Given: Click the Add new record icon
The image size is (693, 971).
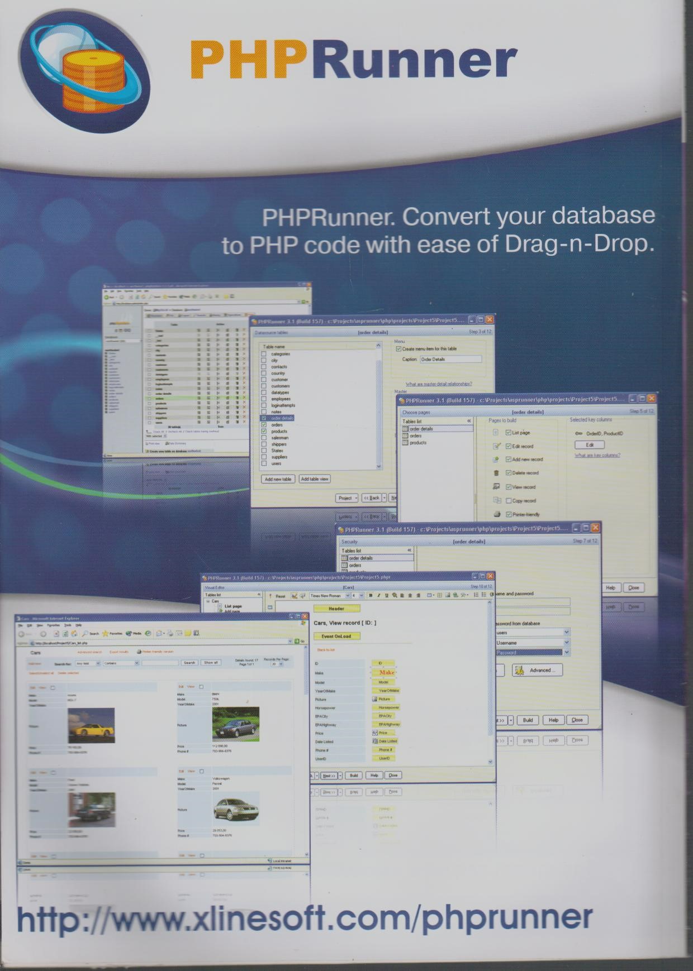Looking at the screenshot, I should tap(496, 459).
